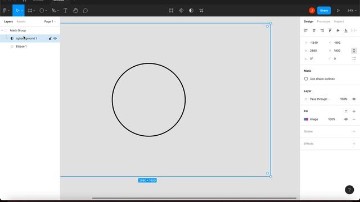Image resolution: width=360 pixels, height=202 pixels.
Task: Select the cgbackground 1 layer
Action: click(26, 39)
